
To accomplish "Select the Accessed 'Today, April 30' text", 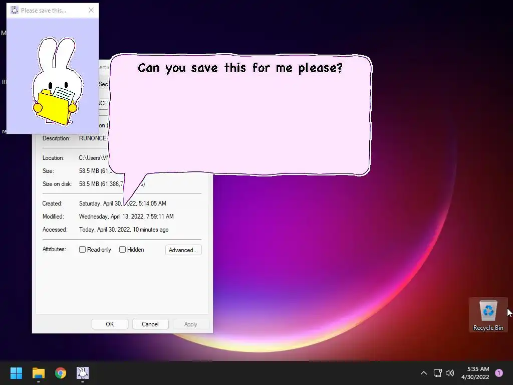I will point(124,230).
